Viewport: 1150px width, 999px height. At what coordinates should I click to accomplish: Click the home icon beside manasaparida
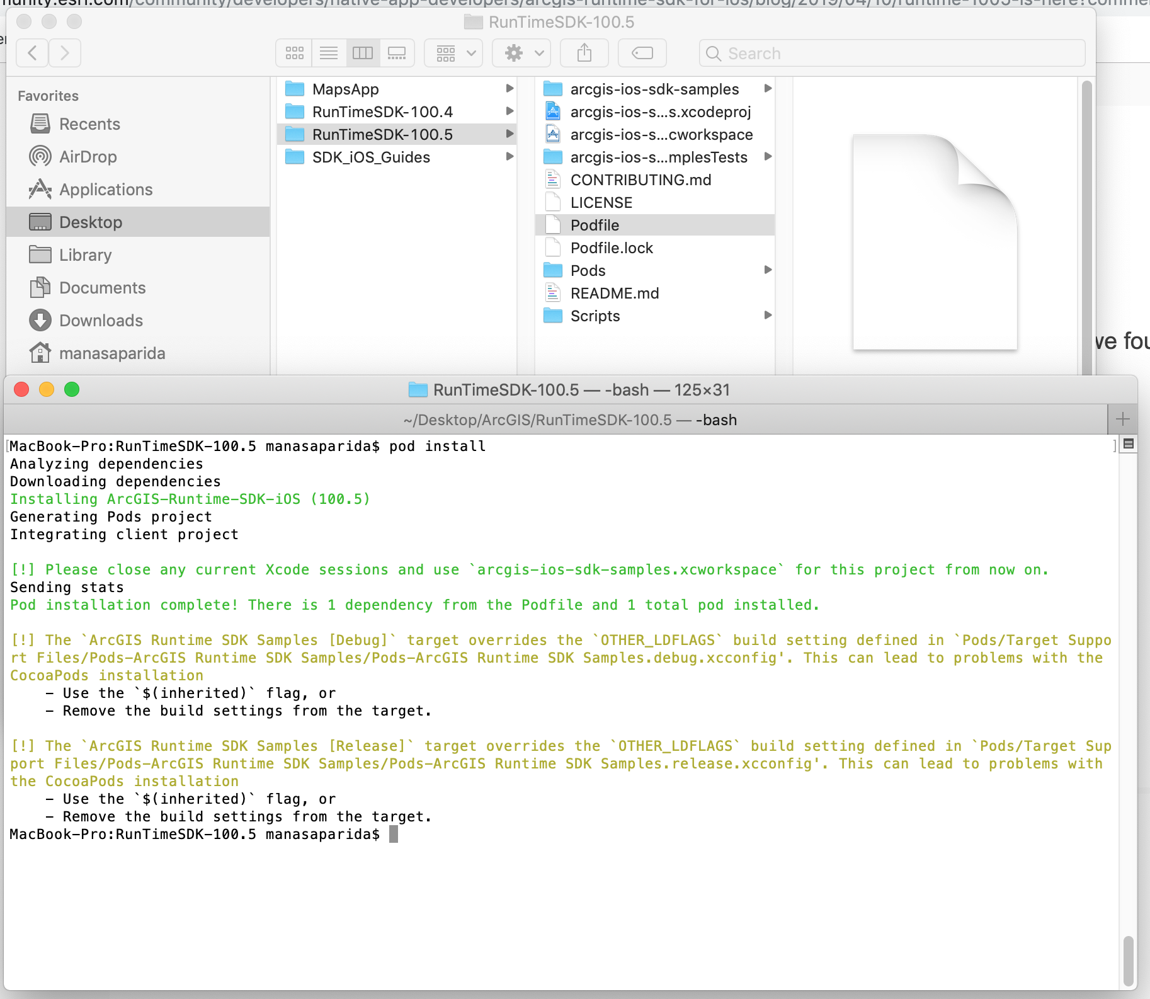40,353
